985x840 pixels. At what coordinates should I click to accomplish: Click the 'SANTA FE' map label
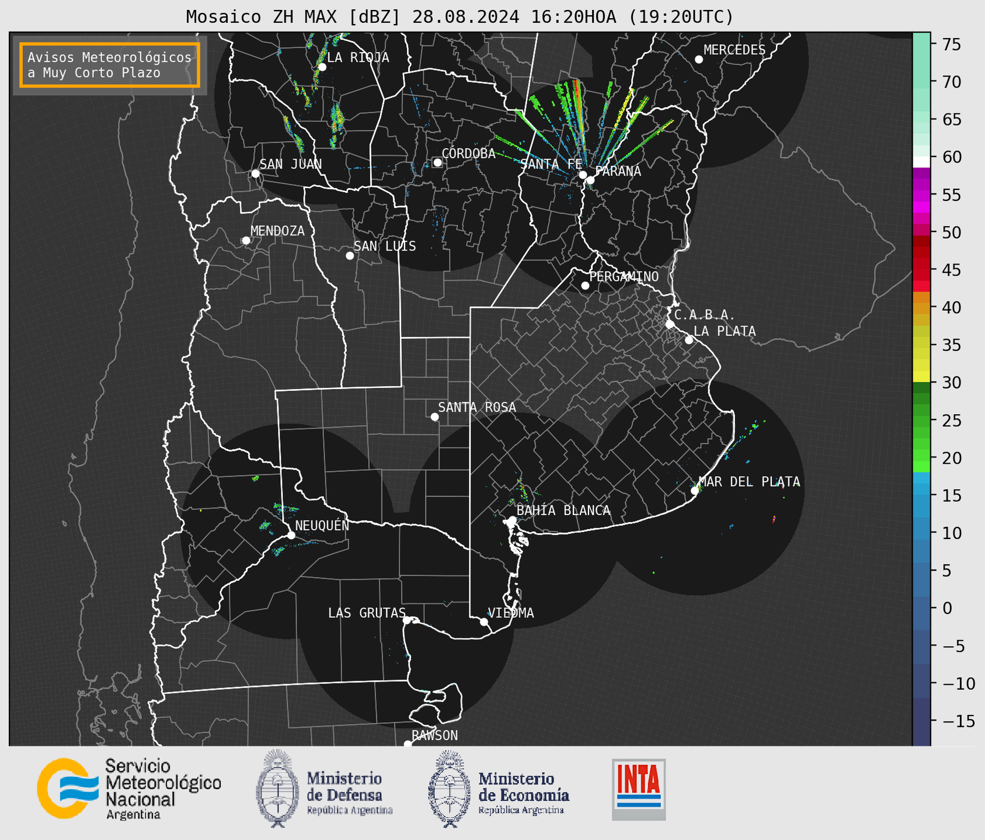click(551, 164)
